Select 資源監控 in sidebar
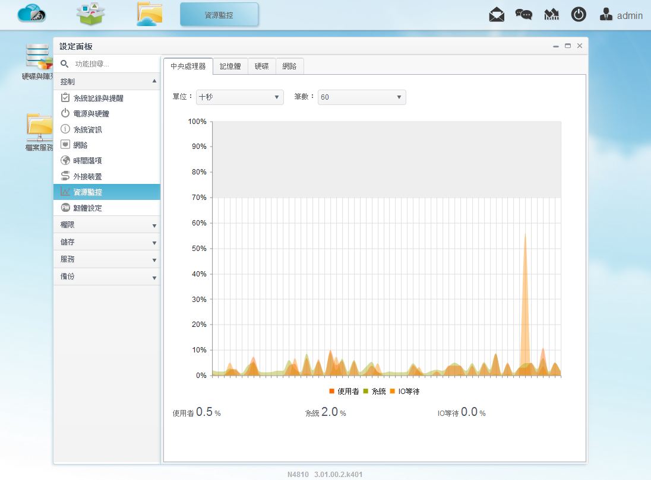Viewport: 651px width, 480px height. pyautogui.click(x=107, y=192)
